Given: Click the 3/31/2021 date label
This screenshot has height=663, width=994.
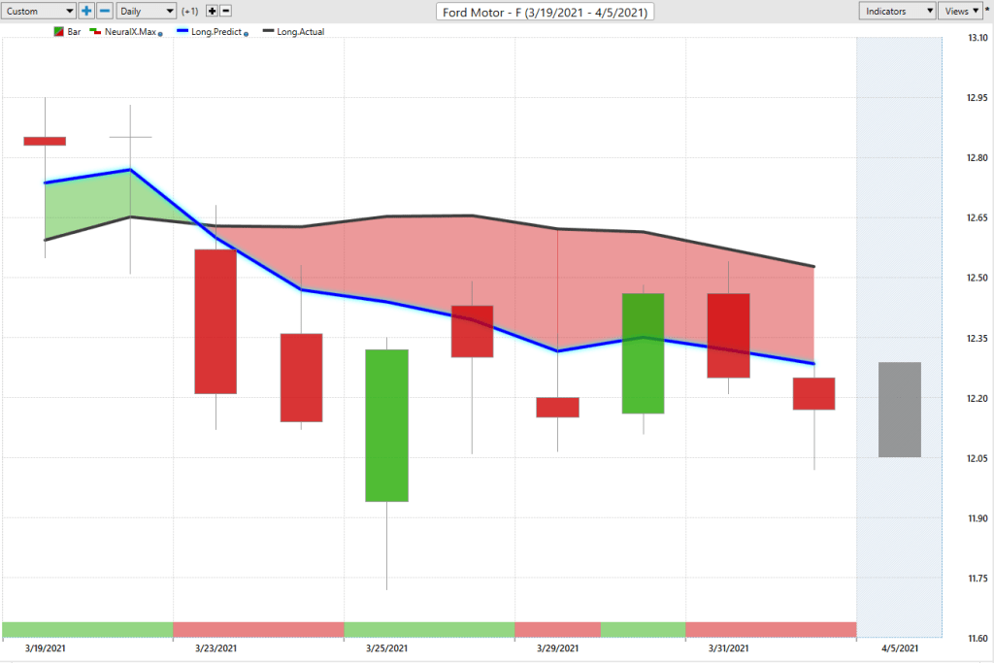Looking at the screenshot, I should pos(728,647).
